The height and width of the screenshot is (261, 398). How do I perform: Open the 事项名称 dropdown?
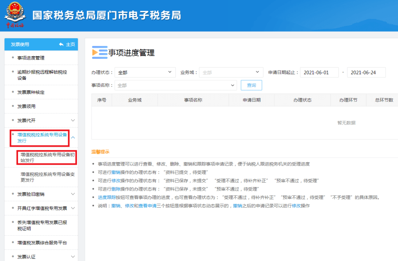pos(175,85)
